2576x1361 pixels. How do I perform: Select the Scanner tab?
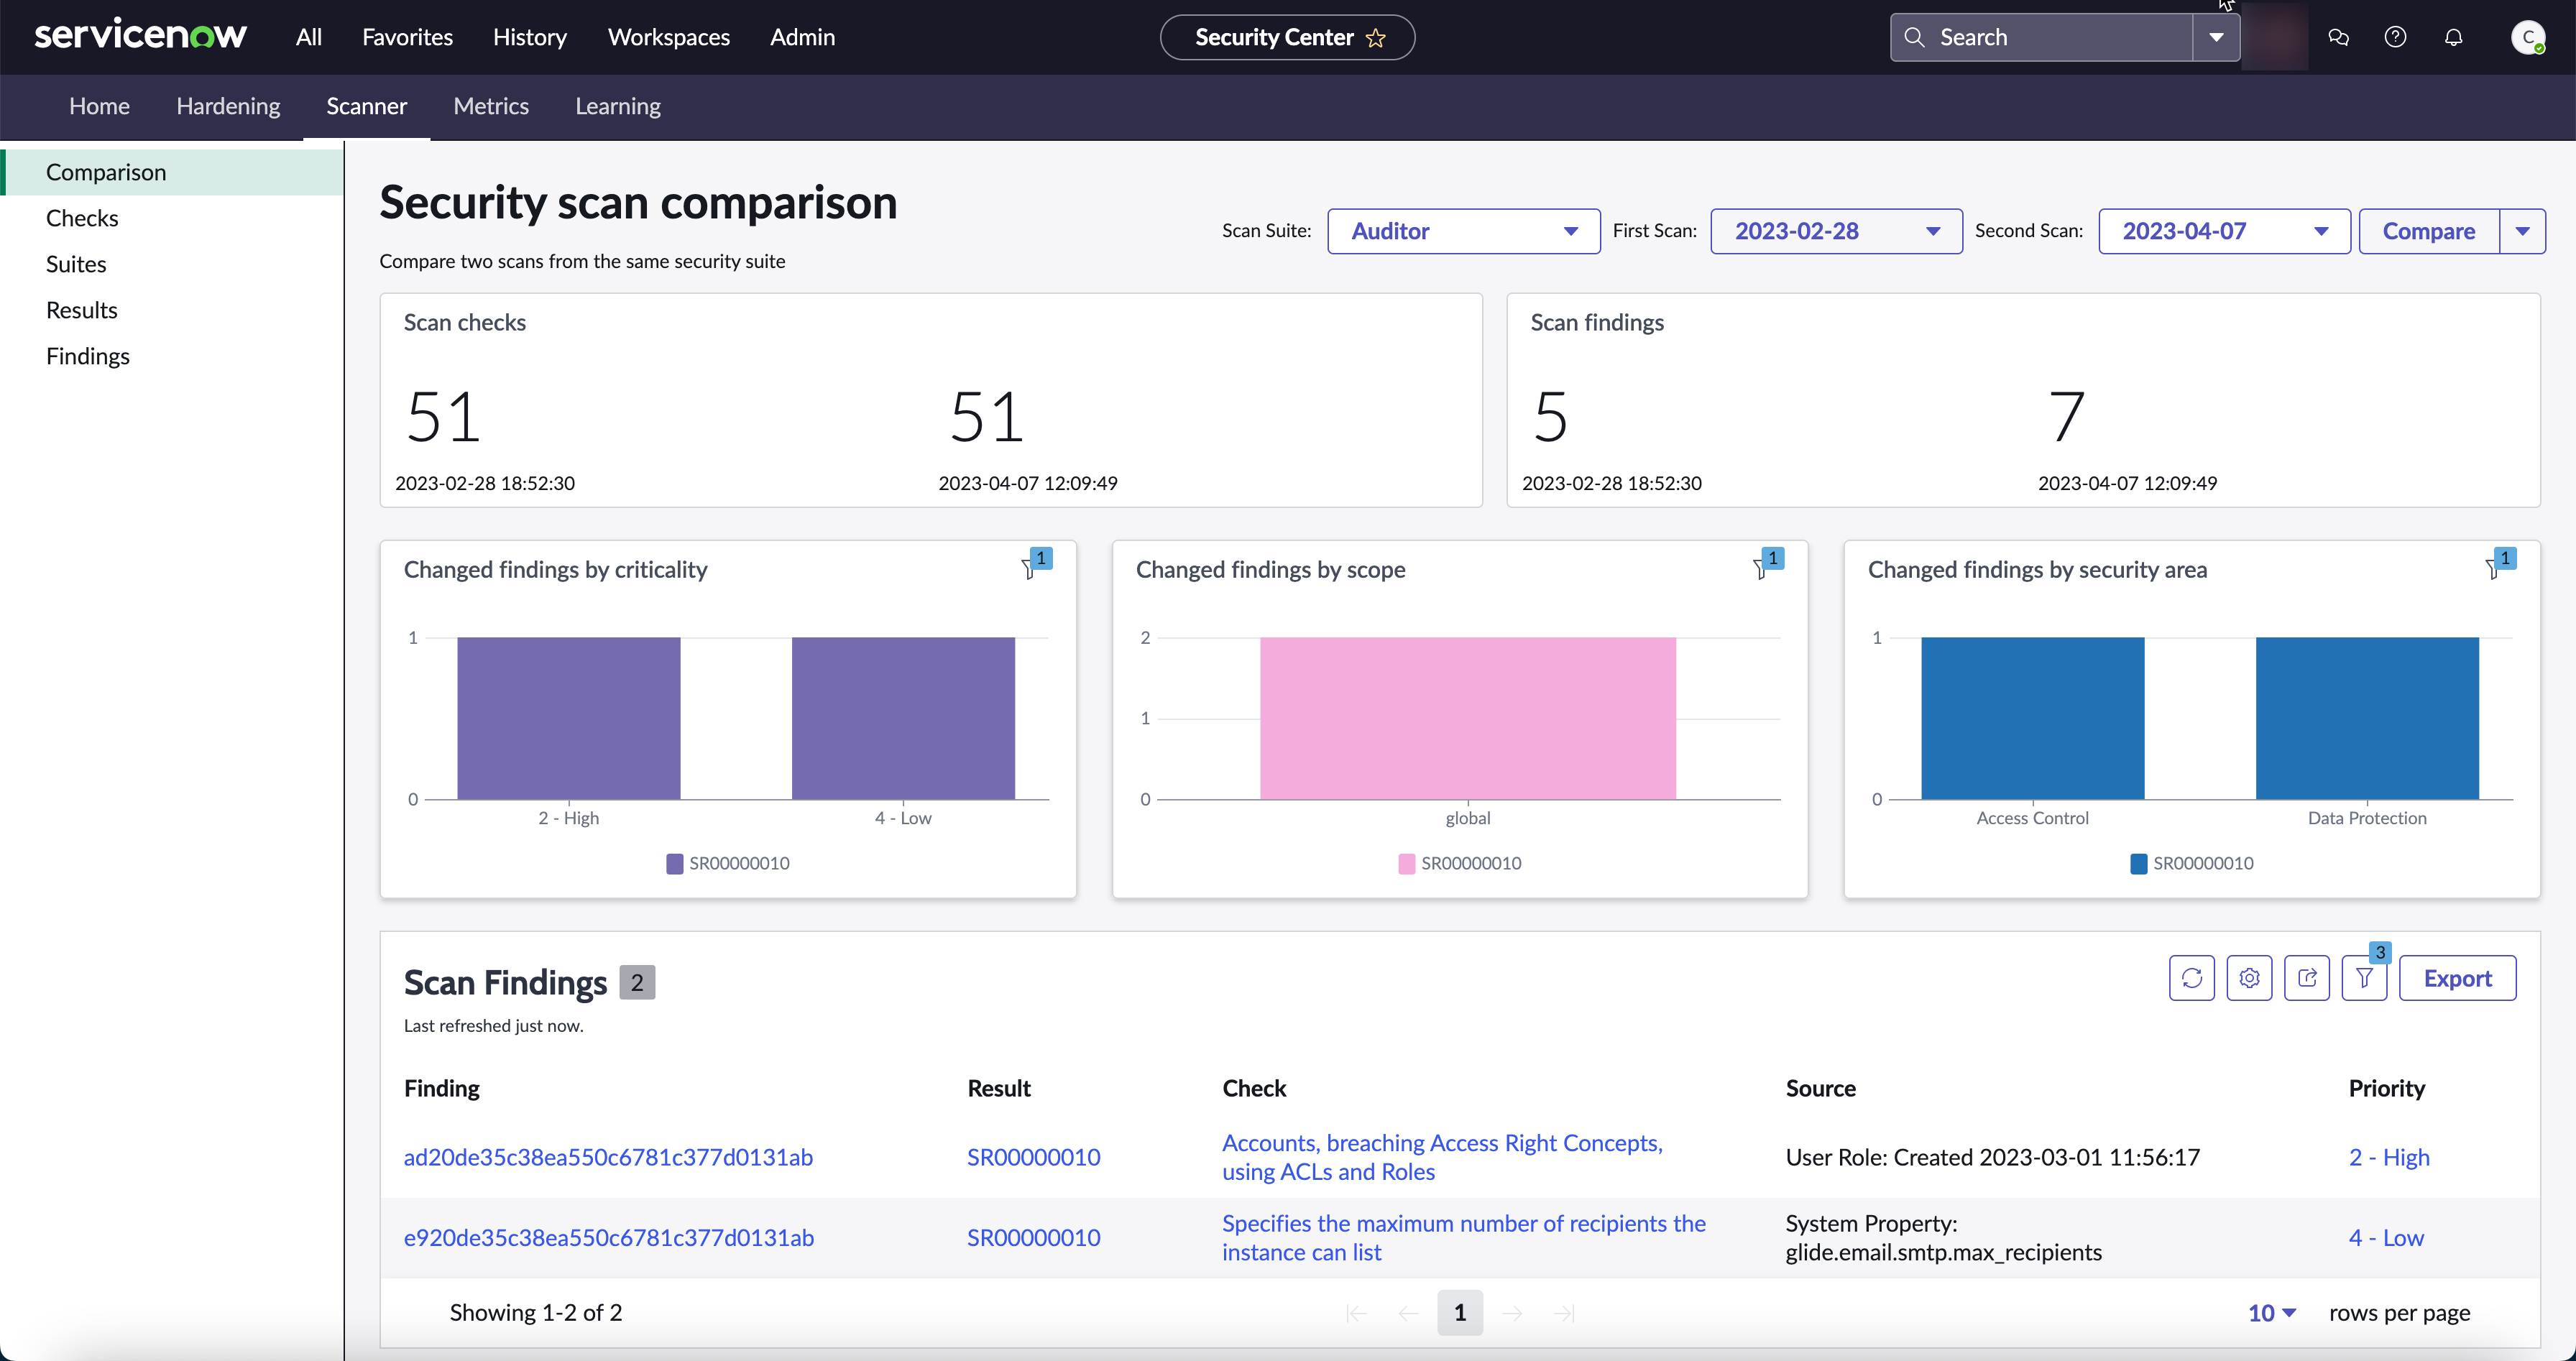pyautogui.click(x=366, y=106)
